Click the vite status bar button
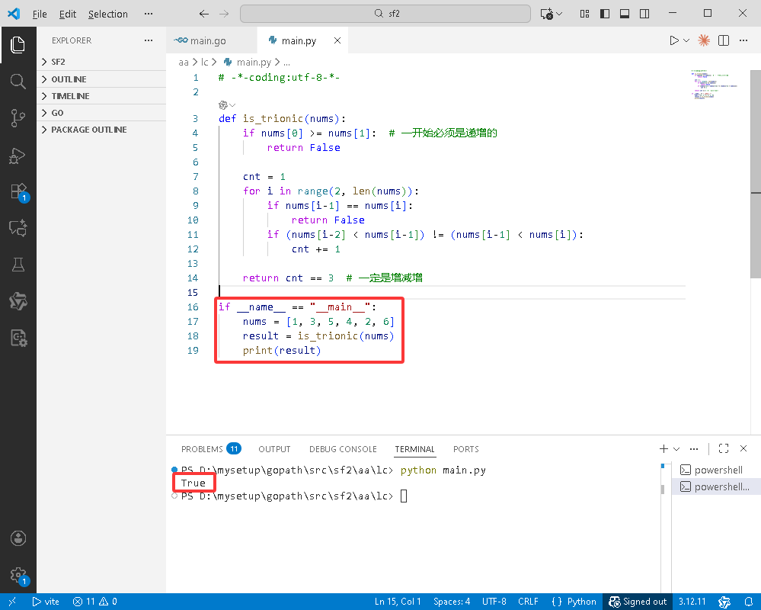Viewport: 761px width, 610px height. pos(46,602)
